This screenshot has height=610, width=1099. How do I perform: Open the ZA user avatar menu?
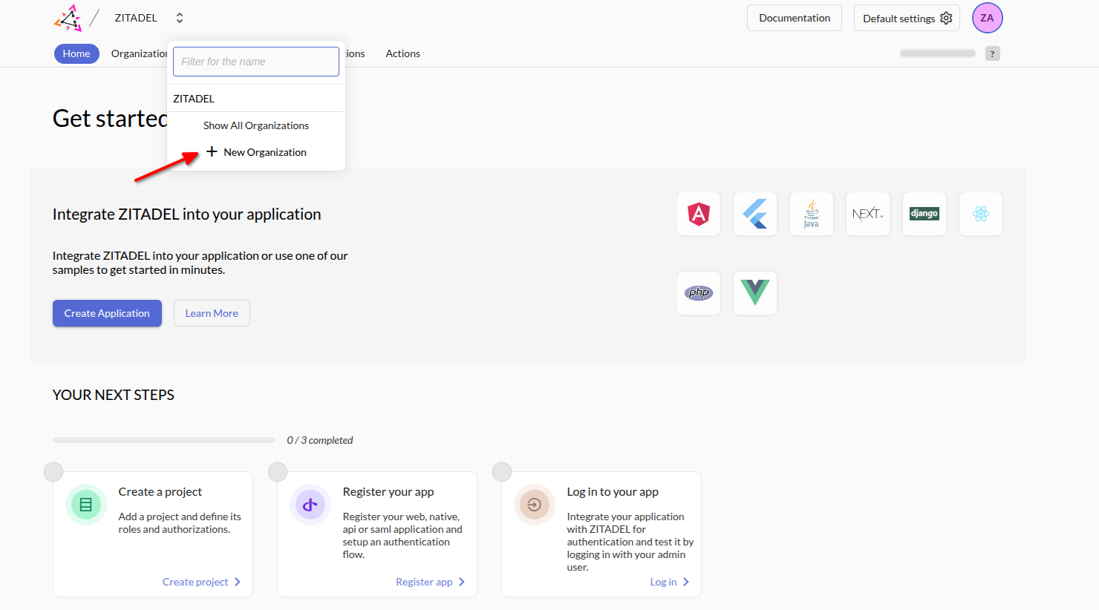pos(987,18)
